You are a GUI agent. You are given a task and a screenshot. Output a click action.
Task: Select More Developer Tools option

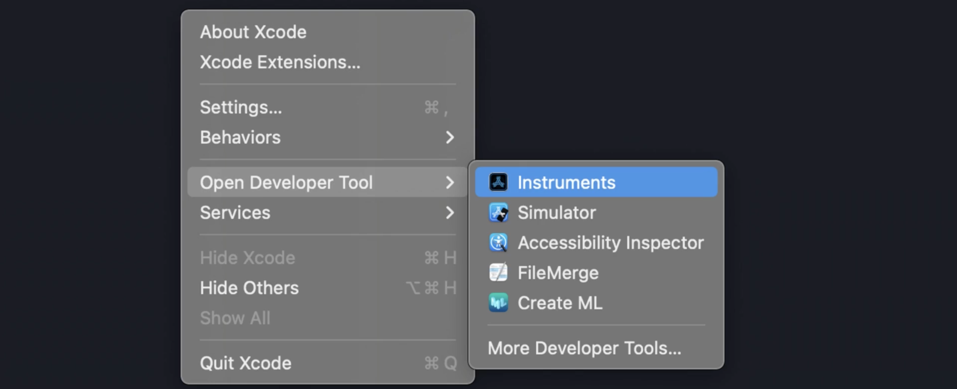584,348
